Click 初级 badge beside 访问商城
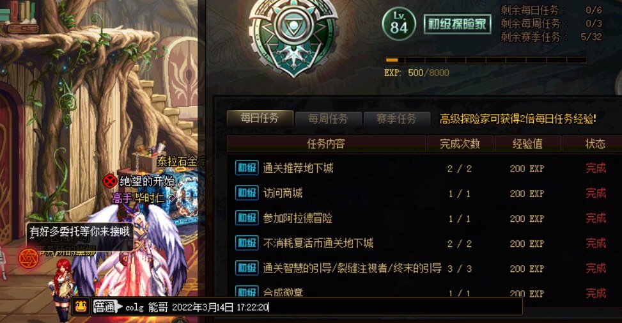This screenshot has width=622, height=323. tap(247, 193)
